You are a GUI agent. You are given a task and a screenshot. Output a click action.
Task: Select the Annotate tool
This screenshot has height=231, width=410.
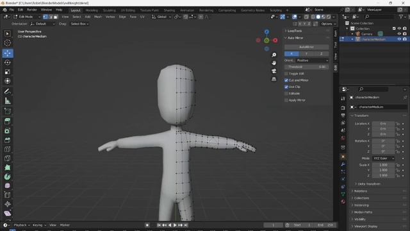(x=7, y=91)
